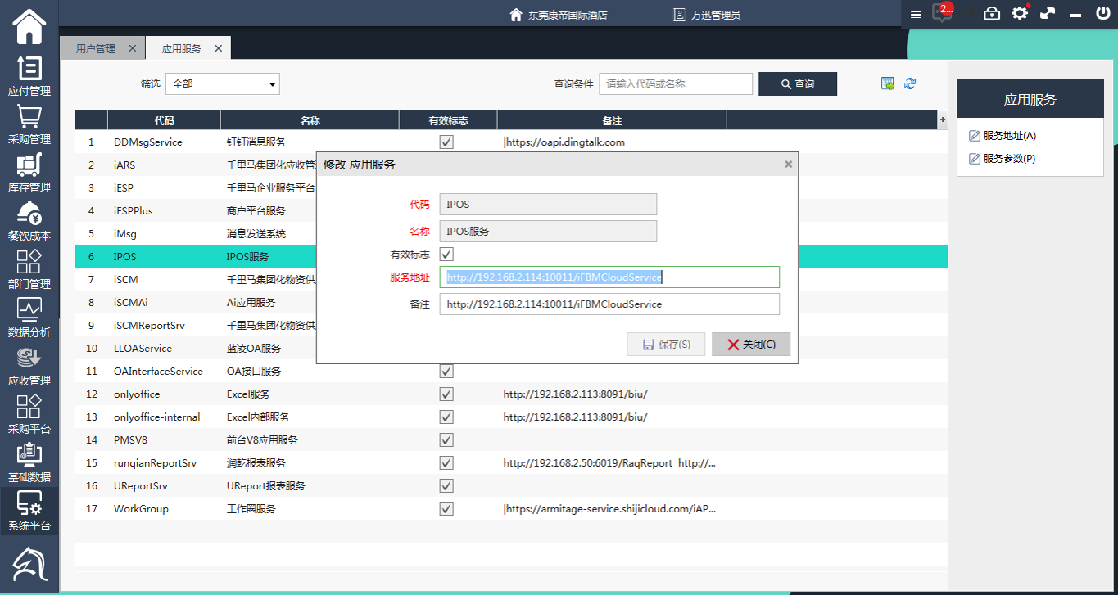Click the 备注 input field in dialog
Image resolution: width=1118 pixels, height=595 pixels.
pos(609,304)
